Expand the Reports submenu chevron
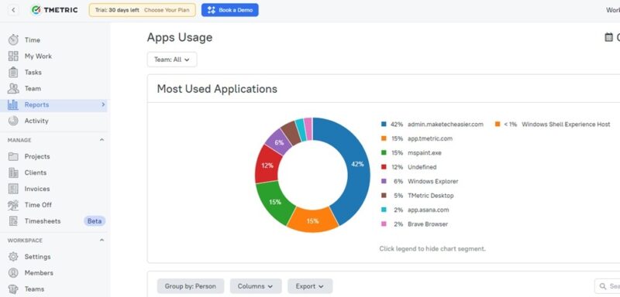The image size is (620, 297). coord(103,104)
